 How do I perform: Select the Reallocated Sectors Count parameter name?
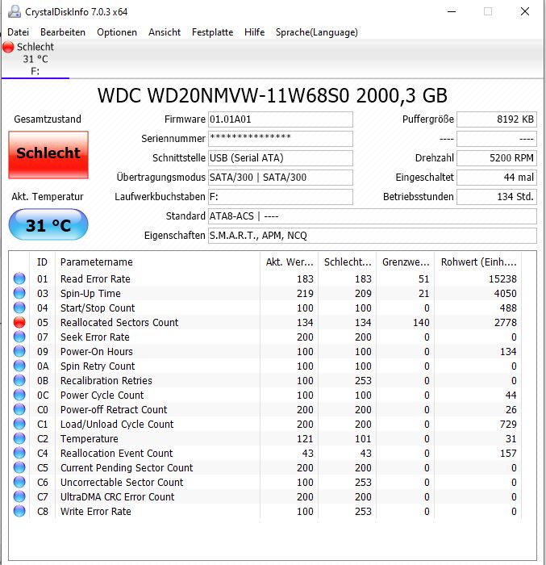pyautogui.click(x=119, y=323)
